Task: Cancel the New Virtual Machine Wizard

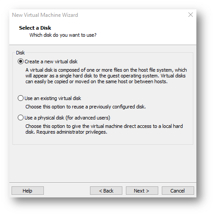Action: [x=178, y=191]
